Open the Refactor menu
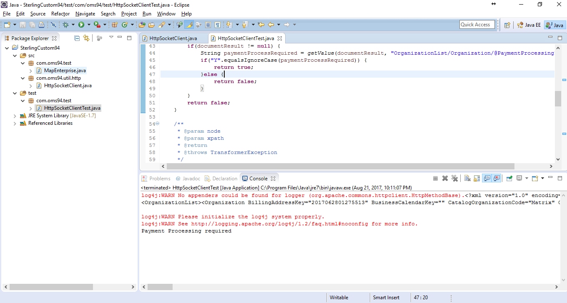 pyautogui.click(x=60, y=13)
